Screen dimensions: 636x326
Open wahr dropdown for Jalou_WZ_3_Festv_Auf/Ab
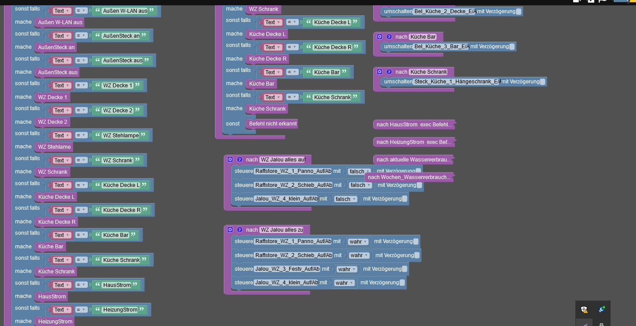tap(347, 269)
